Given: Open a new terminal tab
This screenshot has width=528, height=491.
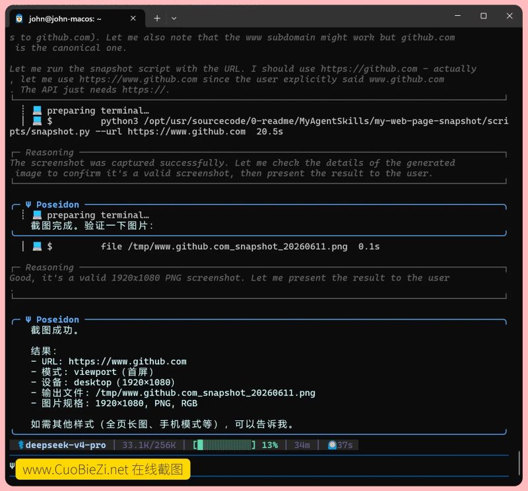Looking at the screenshot, I should tap(157, 18).
